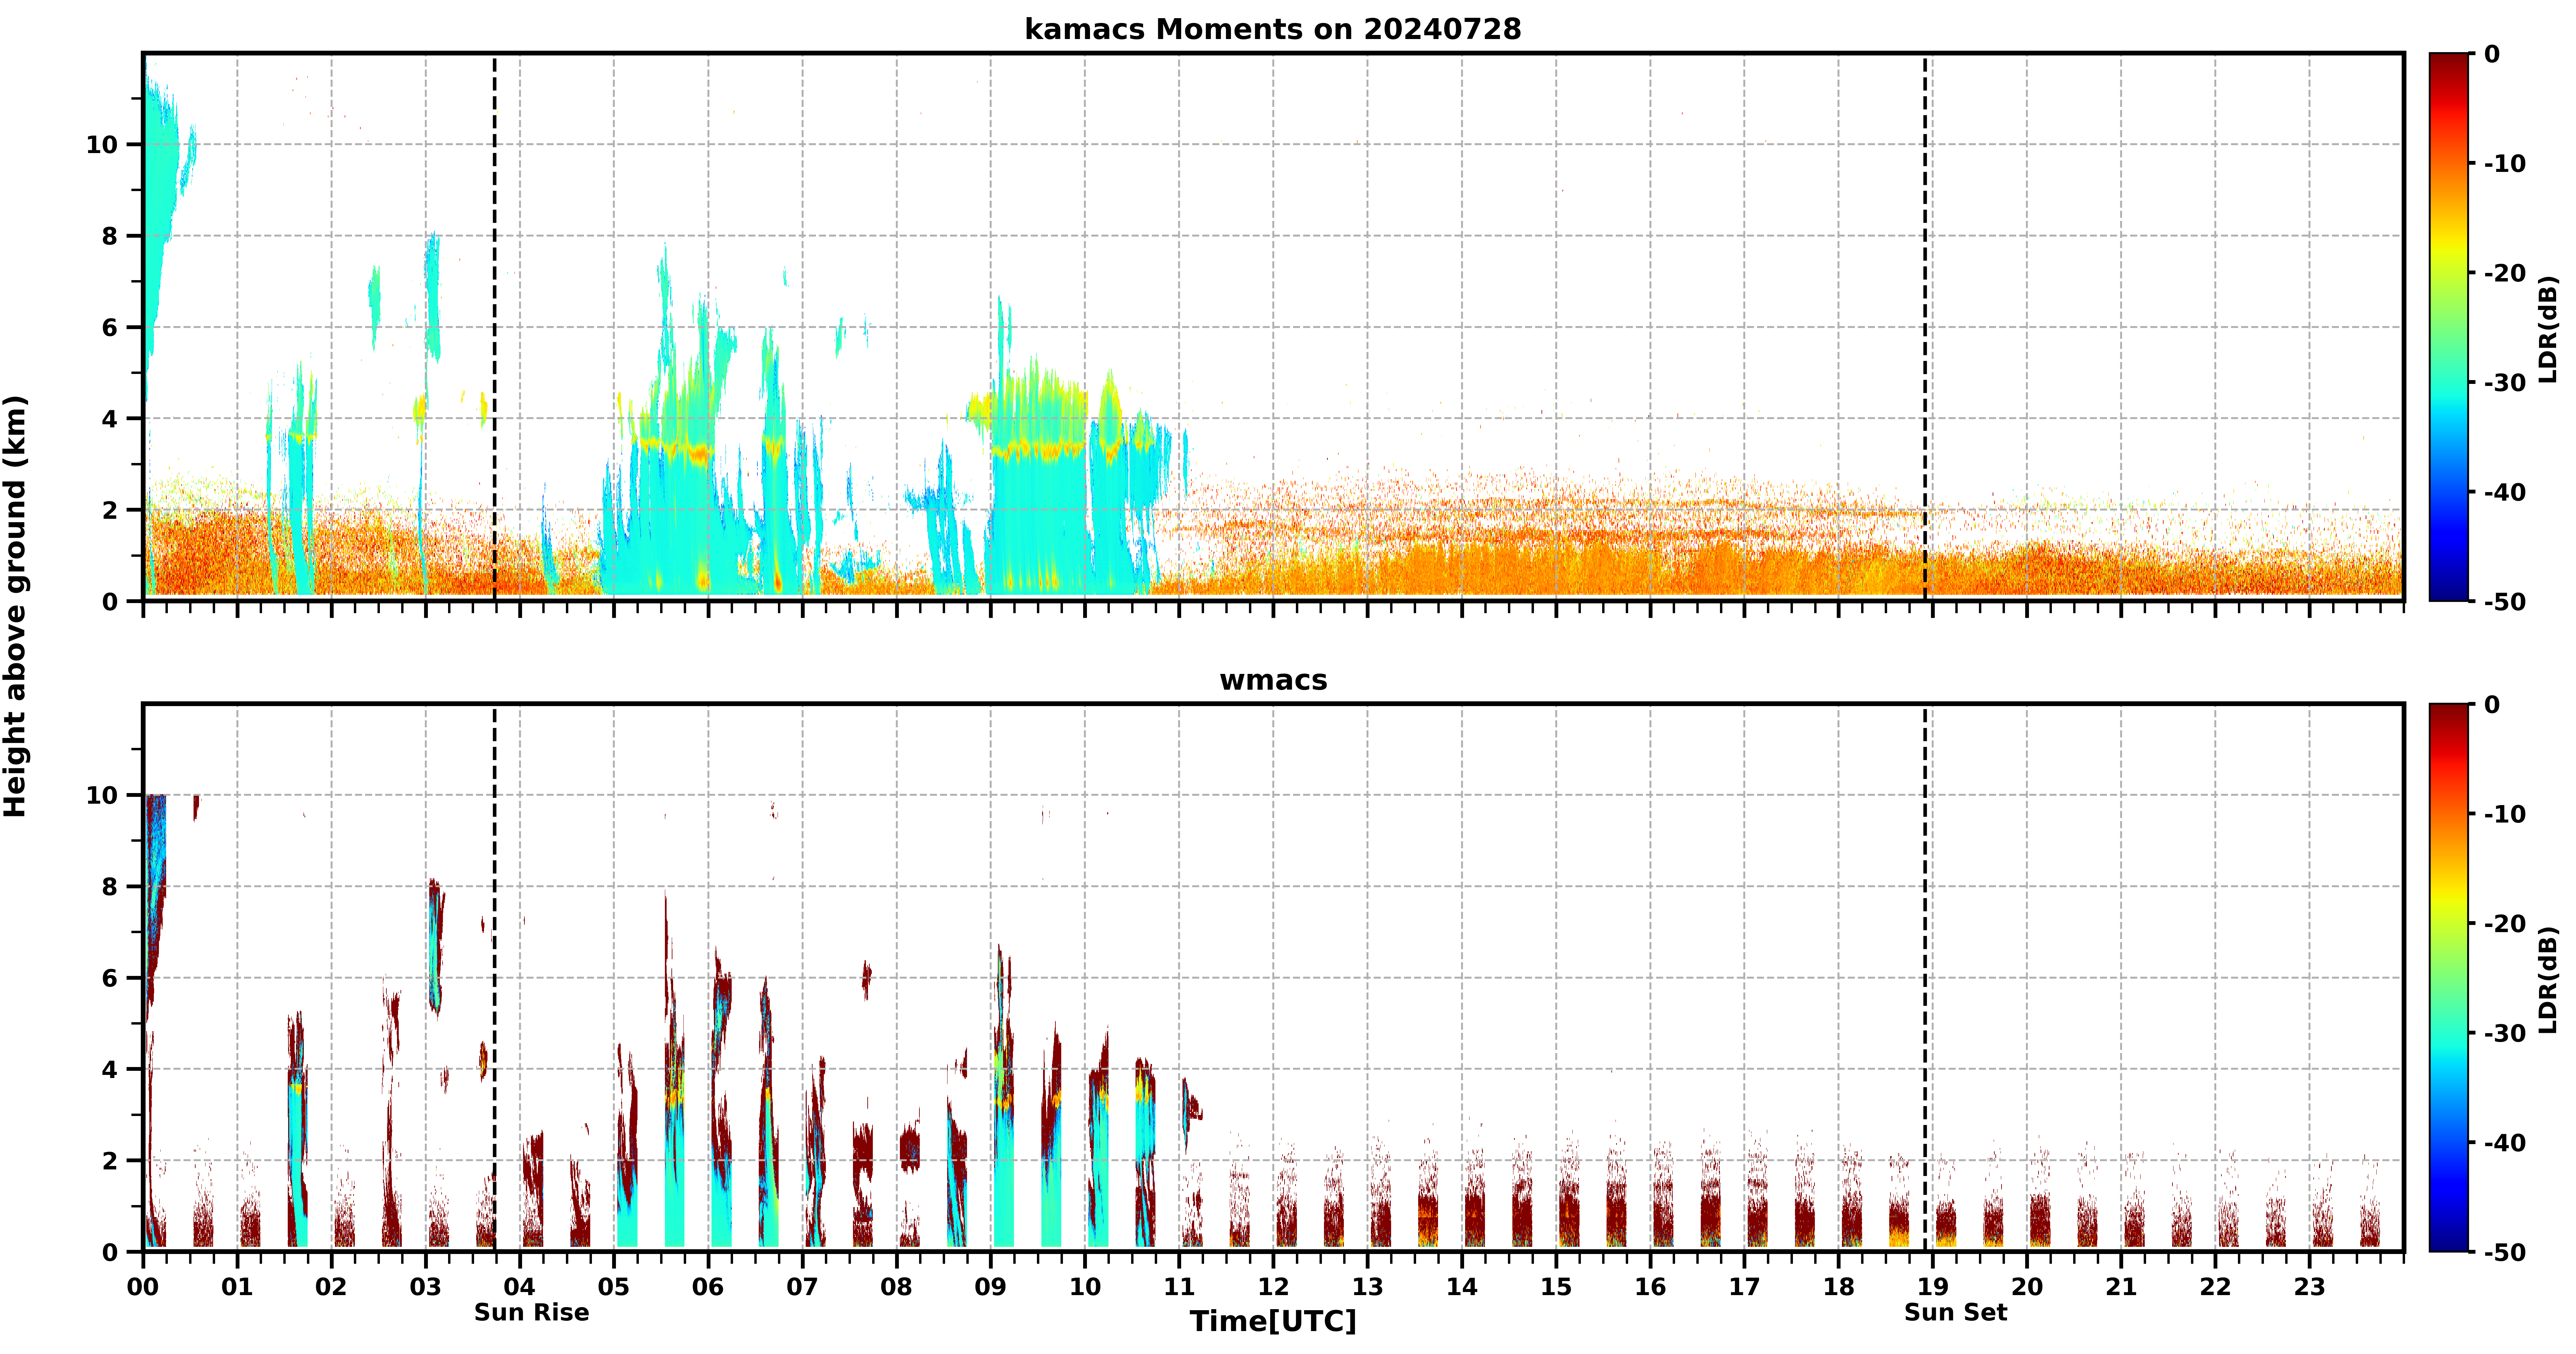Click the top plot's LDR color bar
Screen dimensions: 2576x1354
click(2449, 327)
